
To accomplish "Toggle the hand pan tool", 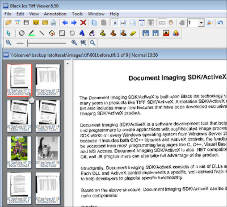I will coord(171,23).
